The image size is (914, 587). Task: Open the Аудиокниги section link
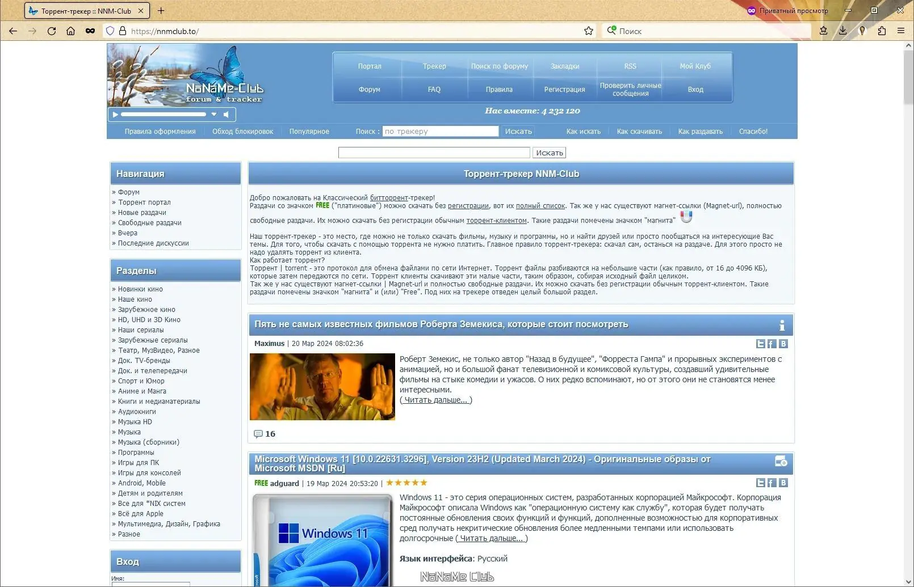coord(137,412)
